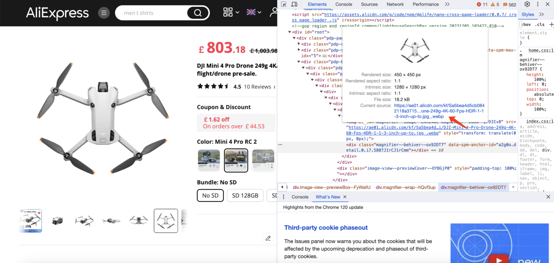Viewport: 554px width, 263px height.
Task: Select the SD 128GB bundle button
Action: tap(245, 195)
